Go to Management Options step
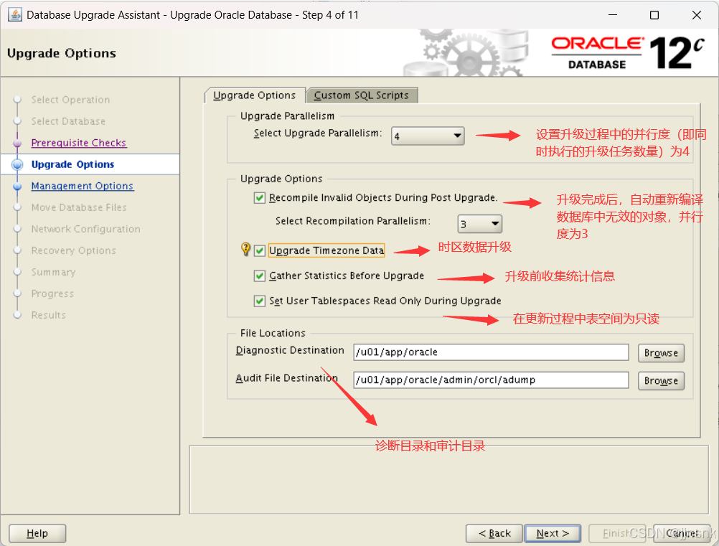This screenshot has height=546, width=719. click(x=82, y=186)
